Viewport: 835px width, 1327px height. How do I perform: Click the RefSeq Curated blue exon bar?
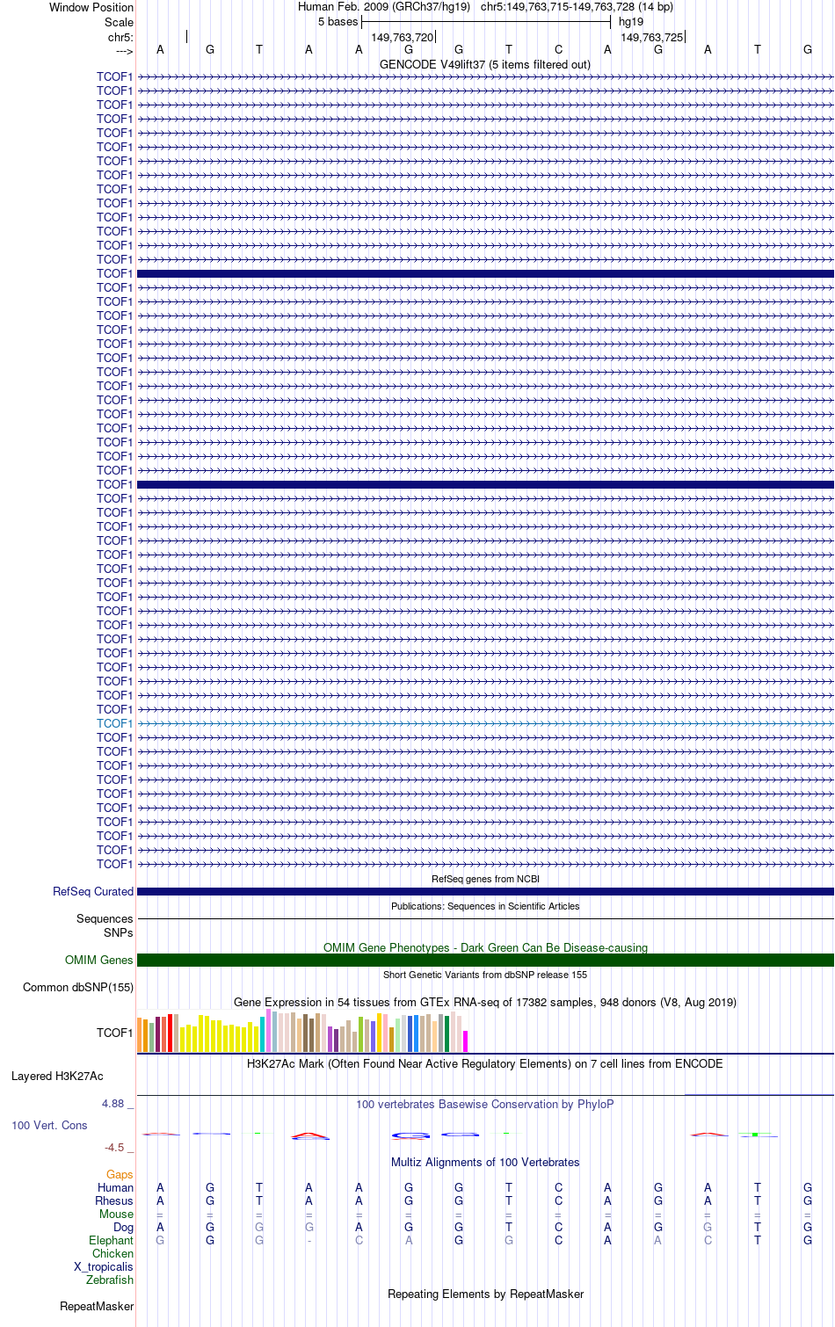[485, 891]
